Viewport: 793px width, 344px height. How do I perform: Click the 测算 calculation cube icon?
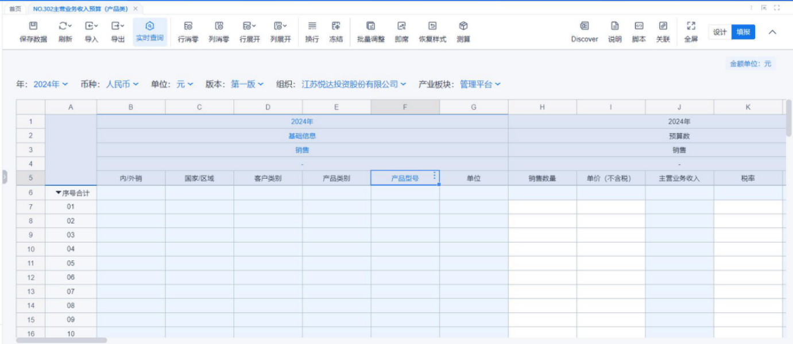coord(463,26)
